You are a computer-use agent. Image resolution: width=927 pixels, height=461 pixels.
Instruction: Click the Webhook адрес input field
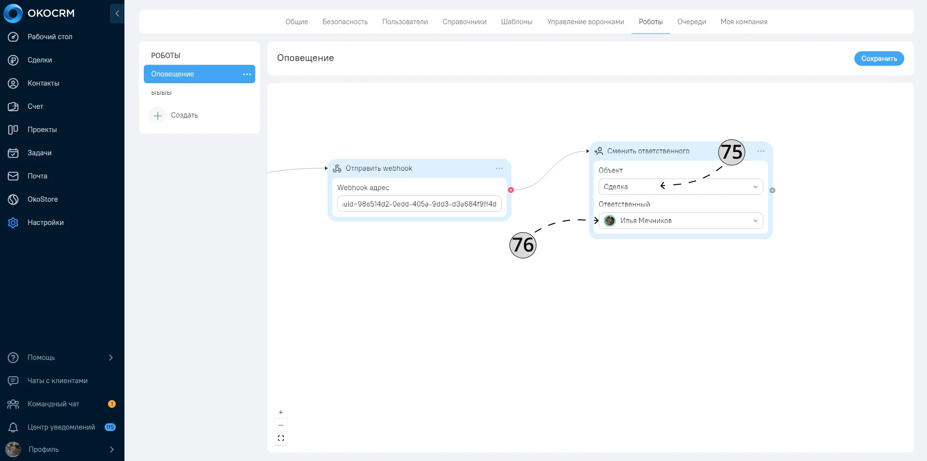point(419,204)
